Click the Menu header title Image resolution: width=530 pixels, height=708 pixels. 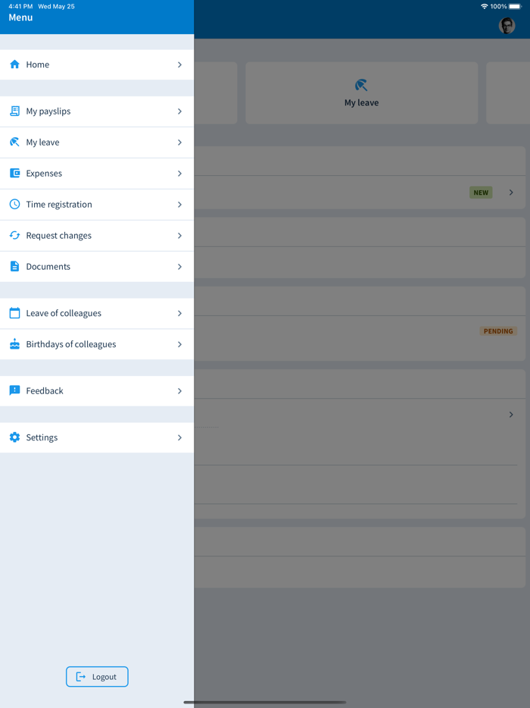[20, 17]
